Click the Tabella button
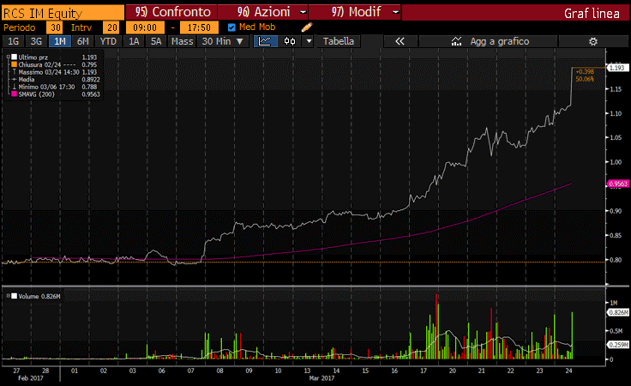Screen dimensions: 631x386 [x=338, y=41]
